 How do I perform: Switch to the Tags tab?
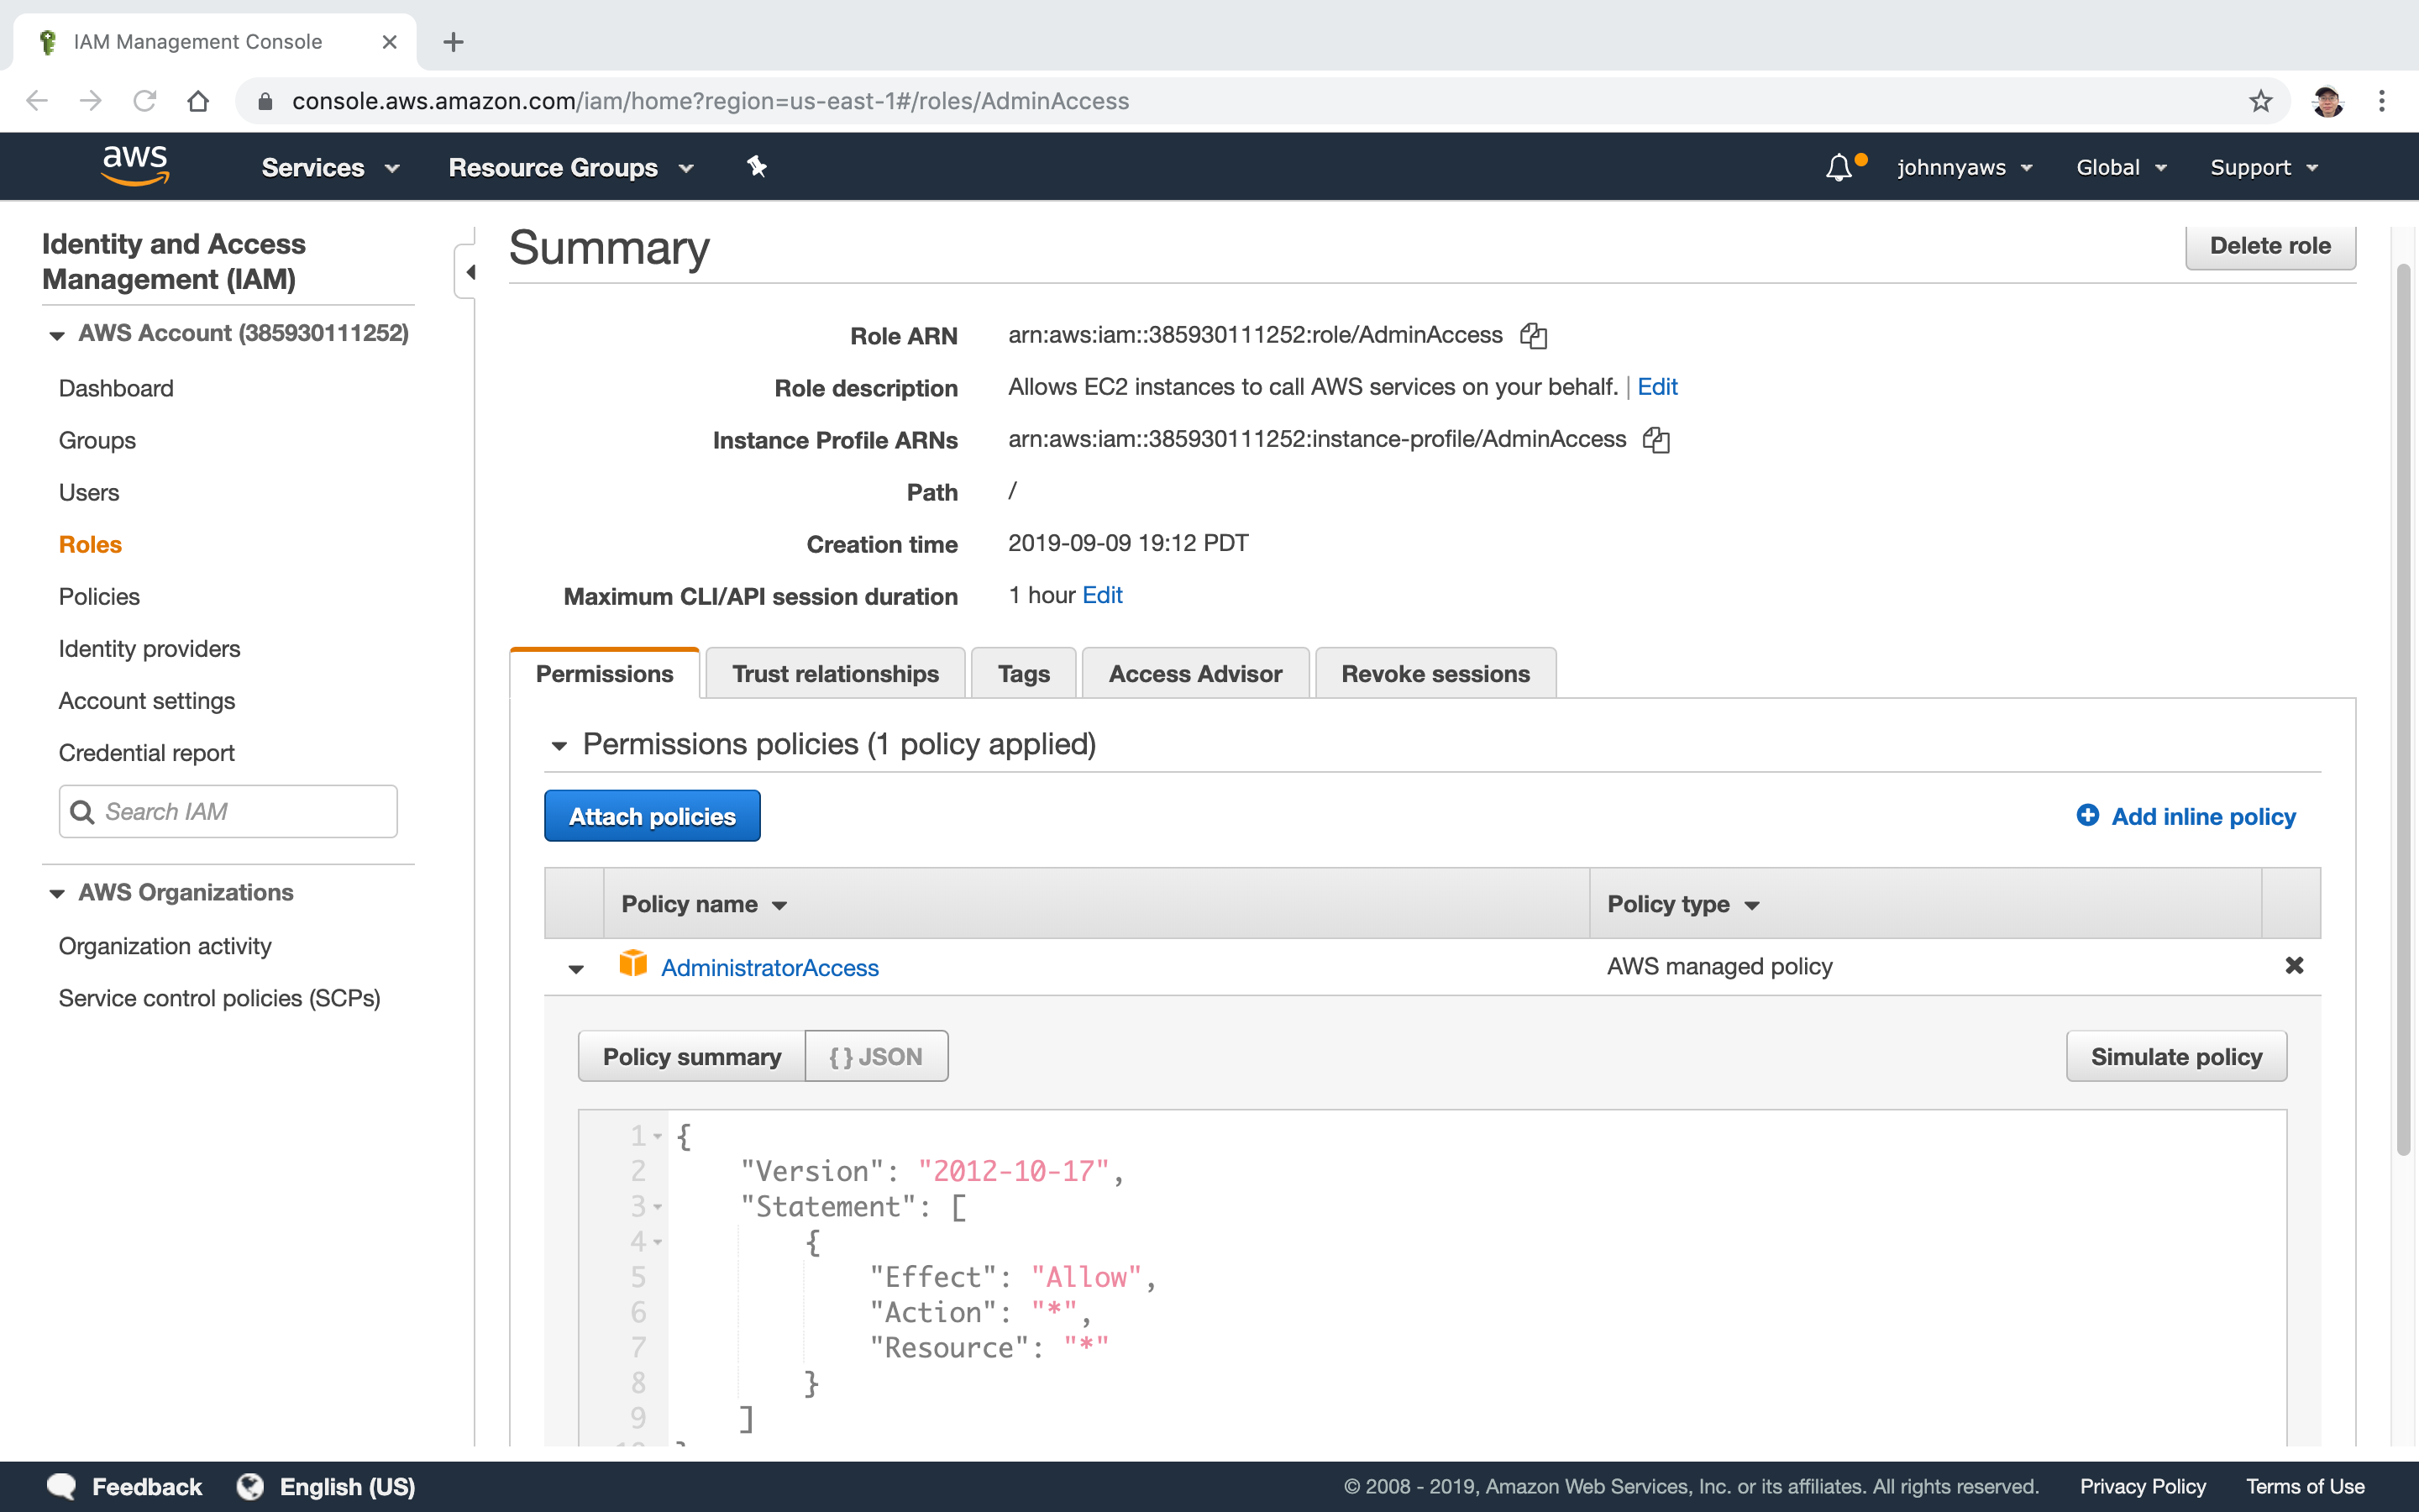click(1024, 673)
